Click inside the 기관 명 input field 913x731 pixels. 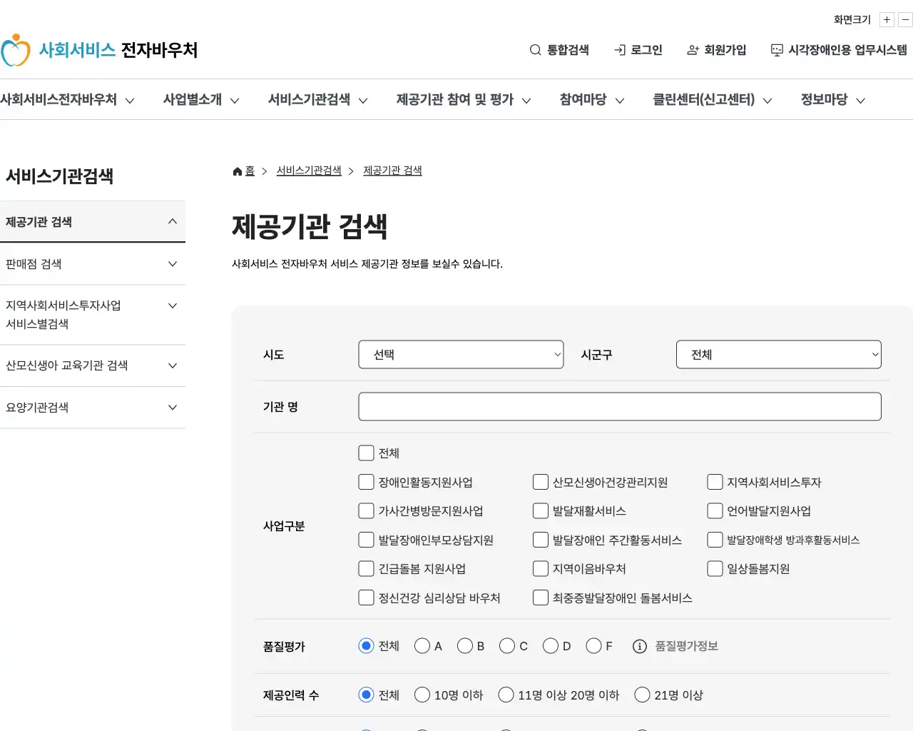coord(619,406)
